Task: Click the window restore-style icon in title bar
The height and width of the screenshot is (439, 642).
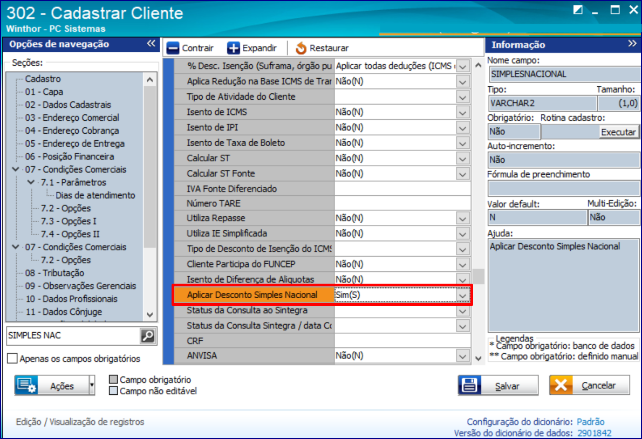Action: point(578,10)
